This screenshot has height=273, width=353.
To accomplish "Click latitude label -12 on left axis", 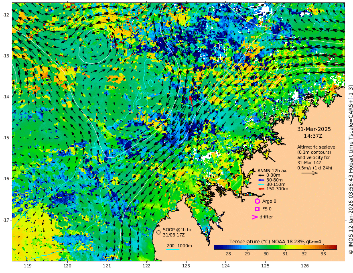I will (x=6, y=15).
